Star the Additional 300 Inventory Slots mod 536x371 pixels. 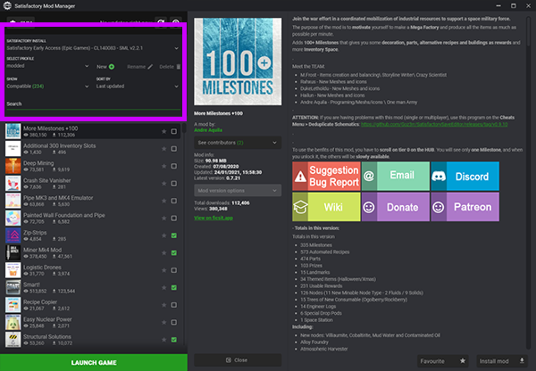coord(164,149)
